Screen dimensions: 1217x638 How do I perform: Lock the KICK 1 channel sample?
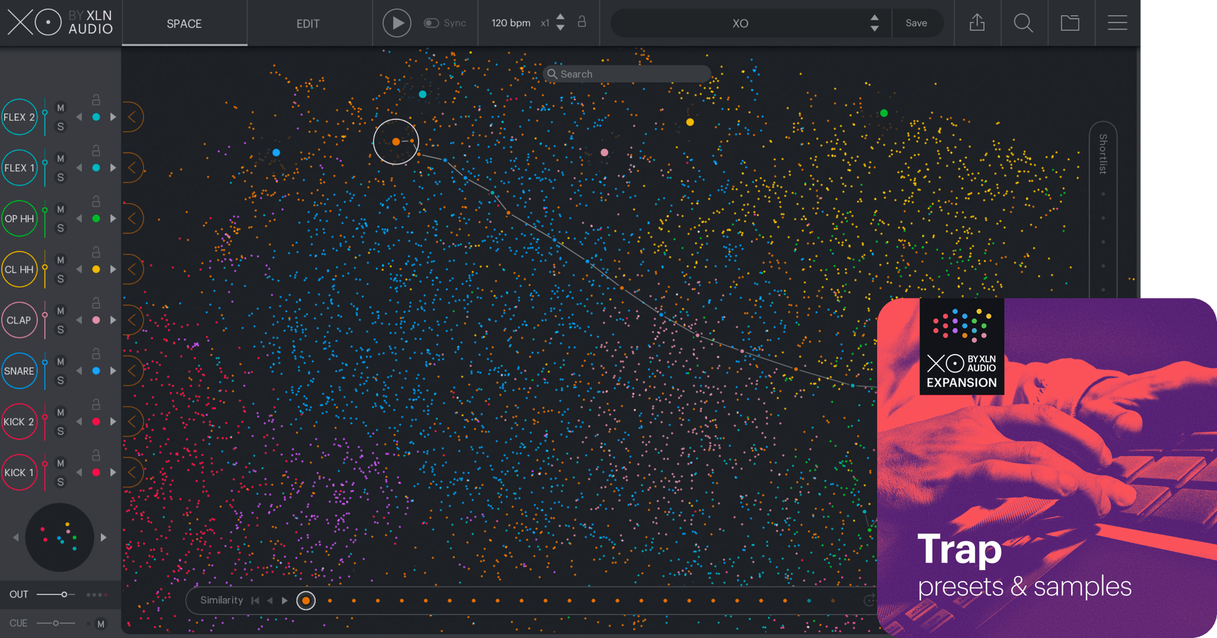point(96,455)
